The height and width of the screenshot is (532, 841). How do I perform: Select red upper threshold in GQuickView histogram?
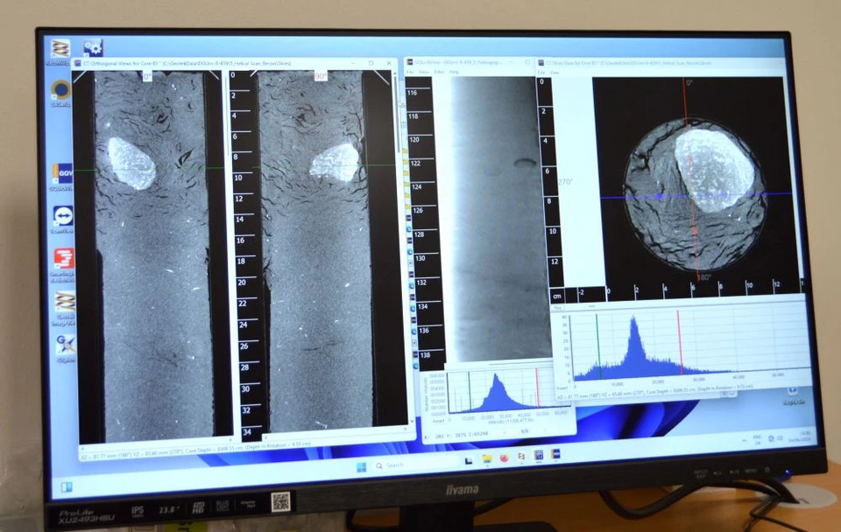[537, 388]
